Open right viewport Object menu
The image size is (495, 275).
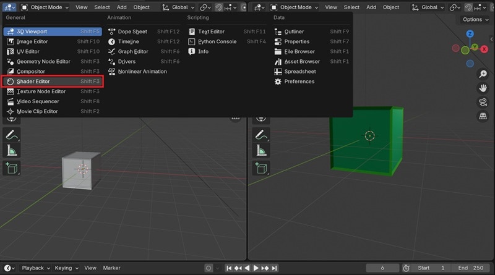pyautogui.click(x=391, y=7)
